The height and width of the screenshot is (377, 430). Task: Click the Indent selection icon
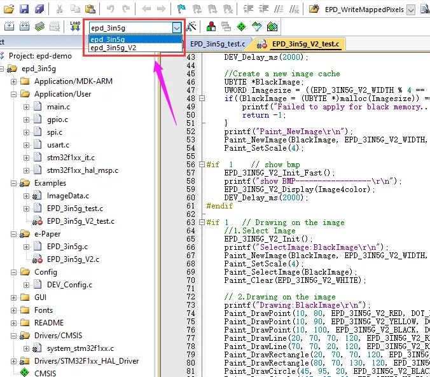tap(249, 9)
